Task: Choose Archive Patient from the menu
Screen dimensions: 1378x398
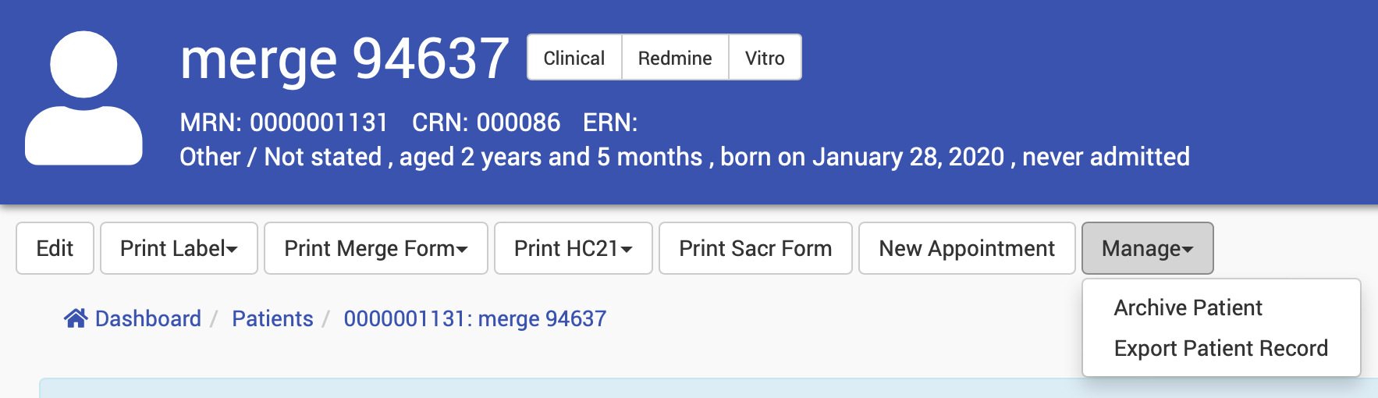Action: tap(1188, 308)
